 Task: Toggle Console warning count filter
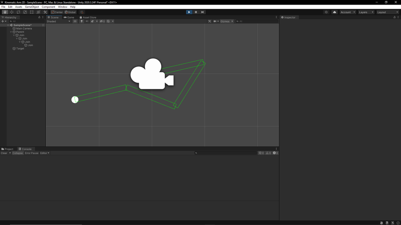click(x=268, y=153)
